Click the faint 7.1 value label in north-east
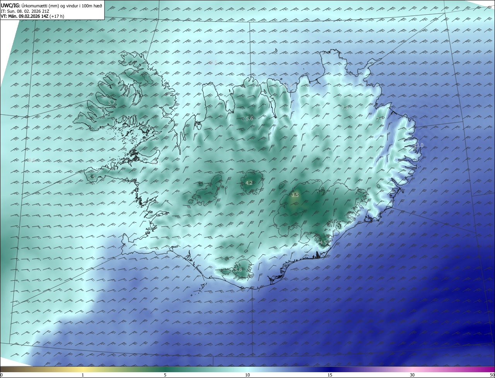 tap(379, 119)
